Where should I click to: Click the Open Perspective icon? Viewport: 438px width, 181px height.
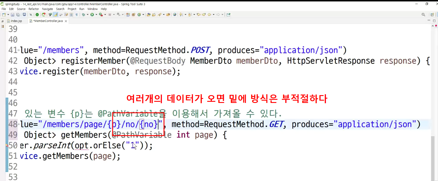point(432,14)
